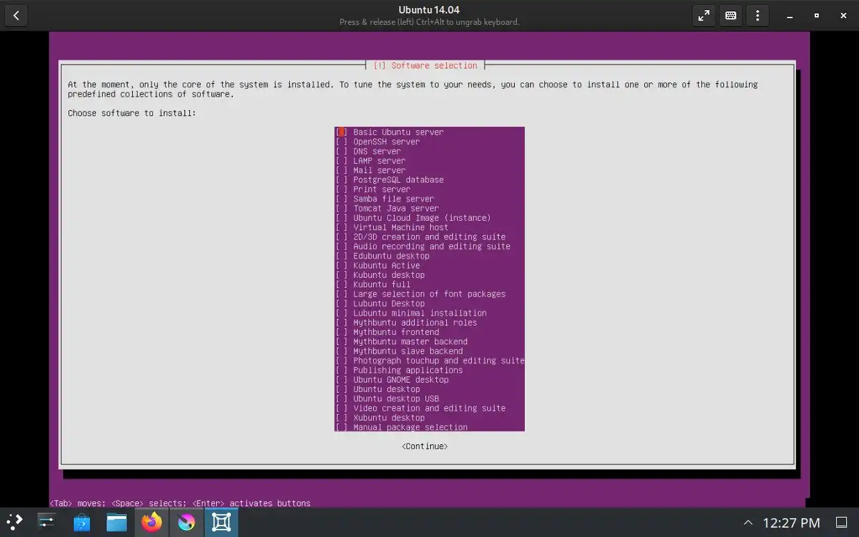The height and width of the screenshot is (537, 859).
Task: Check the Basic Ubuntu server checkbox
Action: coord(342,132)
